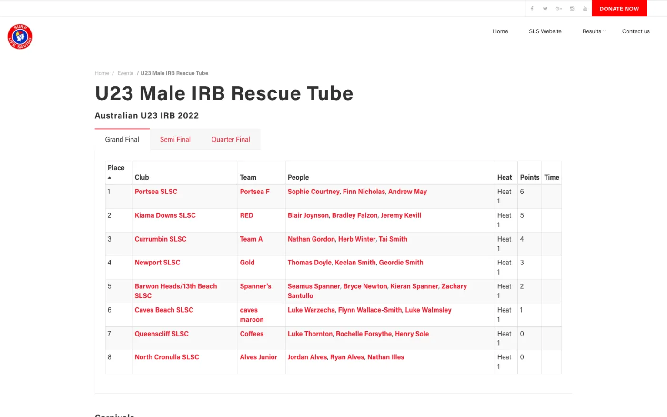Sort by Place using the arrow
Image resolution: width=667 pixels, height=417 pixels.
click(x=110, y=178)
